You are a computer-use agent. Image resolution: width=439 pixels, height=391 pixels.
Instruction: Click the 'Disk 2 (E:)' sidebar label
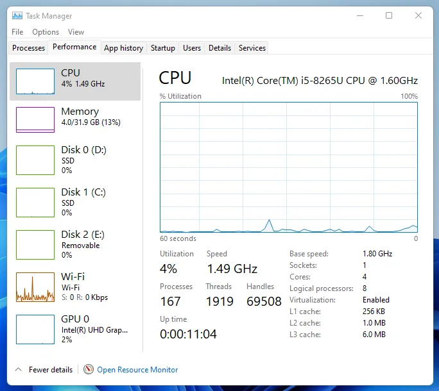83,235
